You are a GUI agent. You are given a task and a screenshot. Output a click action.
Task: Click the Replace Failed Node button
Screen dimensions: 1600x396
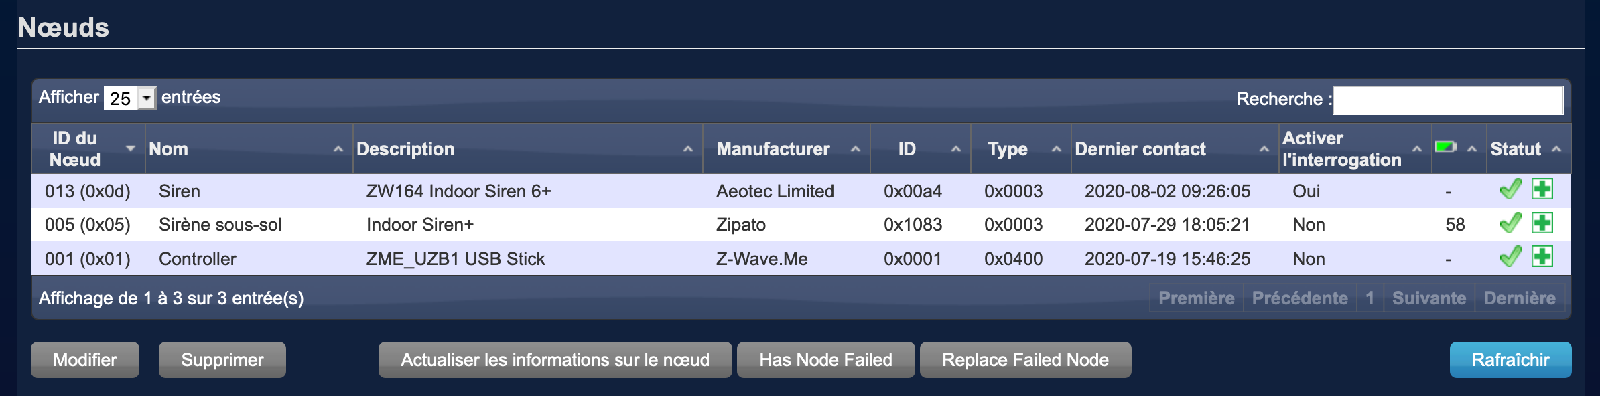tap(1025, 360)
